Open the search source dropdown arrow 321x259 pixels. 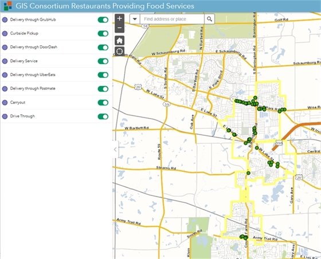click(135, 19)
